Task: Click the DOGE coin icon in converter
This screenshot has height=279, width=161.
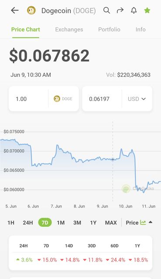Action: point(57,99)
